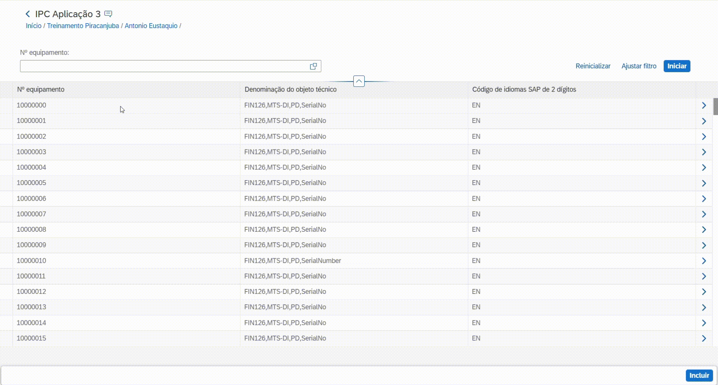Image resolution: width=718 pixels, height=385 pixels.
Task: Click the row arrow for equipment 10000010
Action: pos(704,261)
